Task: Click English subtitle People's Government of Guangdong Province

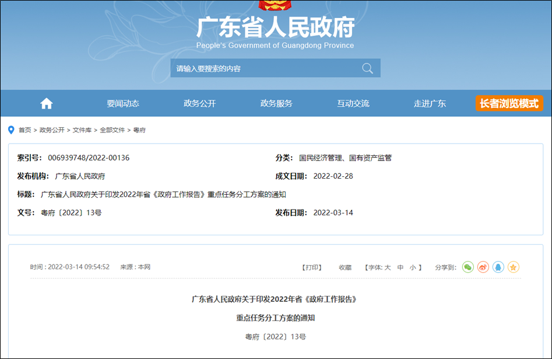Action: [x=275, y=46]
